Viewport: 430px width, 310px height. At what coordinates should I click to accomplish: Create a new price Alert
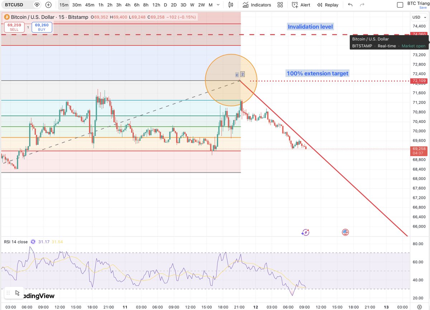(x=301, y=5)
